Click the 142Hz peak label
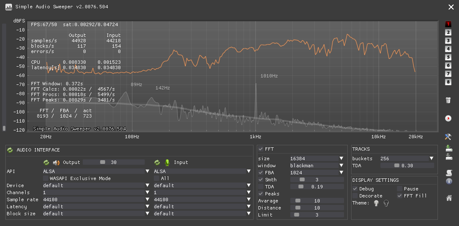 [x=163, y=88]
